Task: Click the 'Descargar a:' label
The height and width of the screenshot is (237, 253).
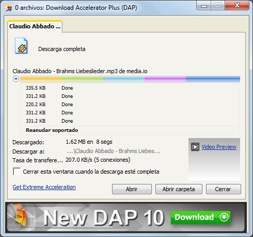Action: click(28, 151)
